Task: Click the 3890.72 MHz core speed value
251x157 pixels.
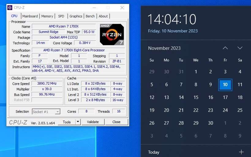Action: tap(47, 83)
